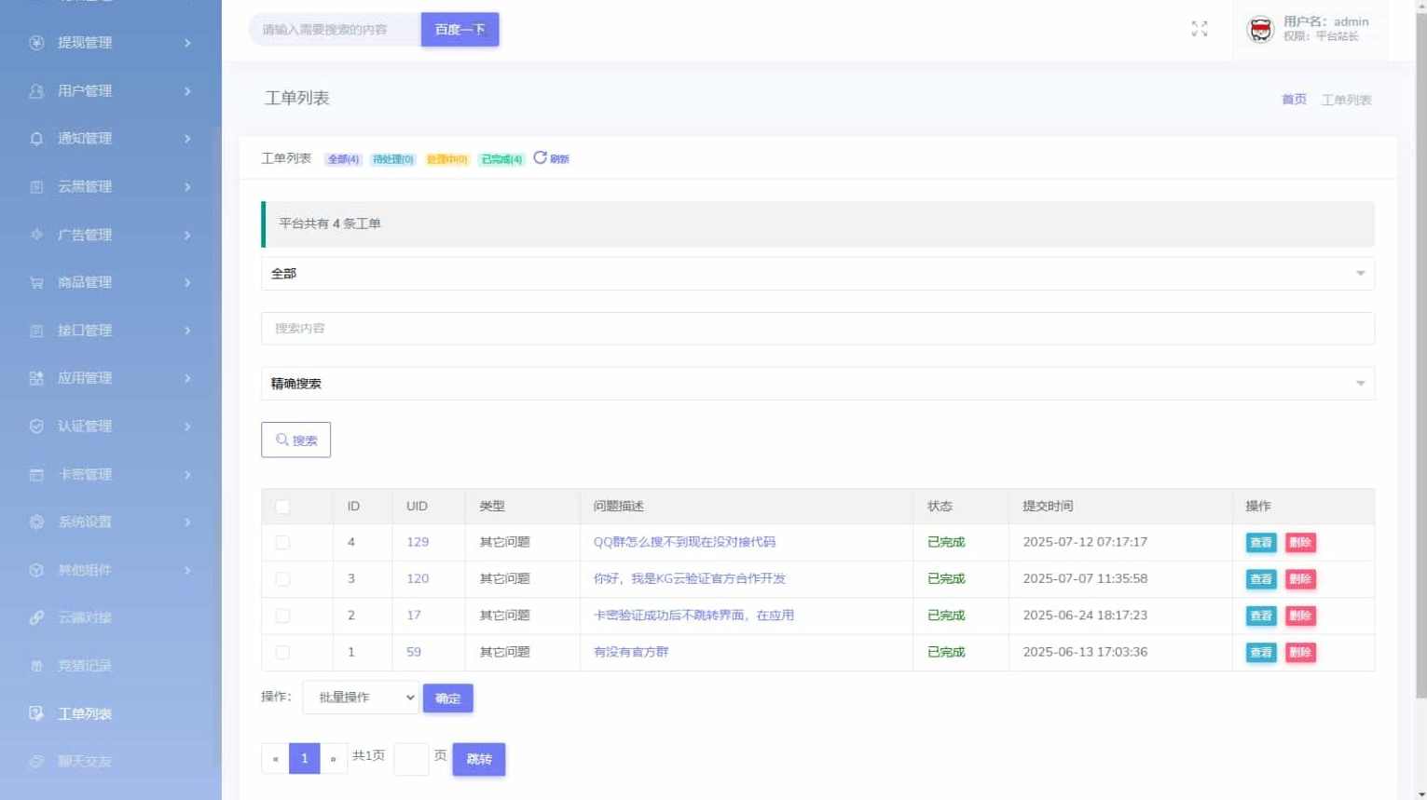Screen dimensions: 1427x800
Task: Open the 全部 status filter dropdown
Action: pyautogui.click(x=816, y=274)
